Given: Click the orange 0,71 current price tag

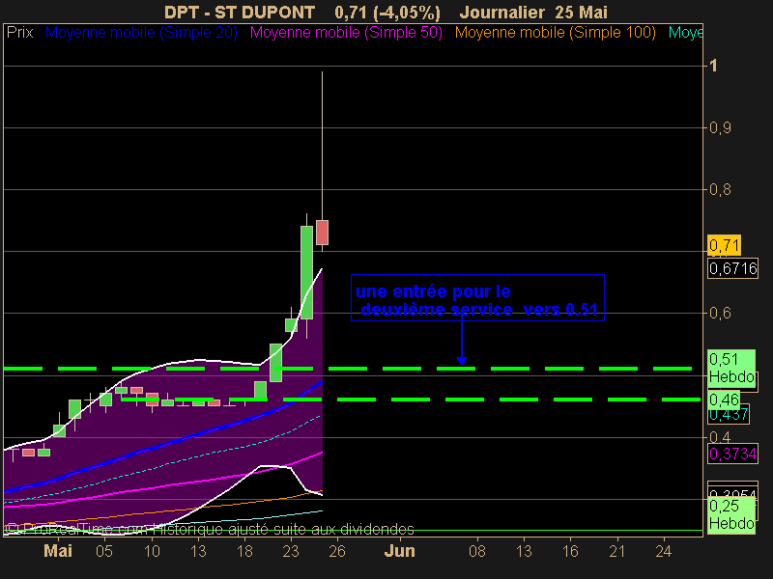Looking at the screenshot, I should 724,245.
